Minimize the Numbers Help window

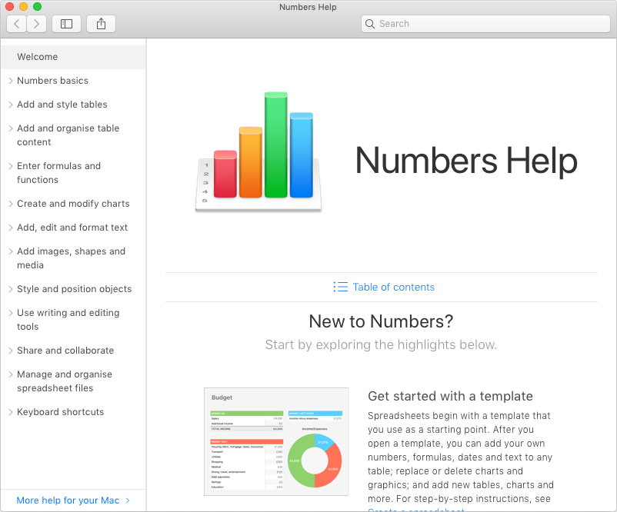click(x=23, y=6)
